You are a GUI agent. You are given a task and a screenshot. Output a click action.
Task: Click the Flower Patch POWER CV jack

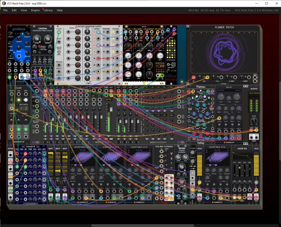249,77
